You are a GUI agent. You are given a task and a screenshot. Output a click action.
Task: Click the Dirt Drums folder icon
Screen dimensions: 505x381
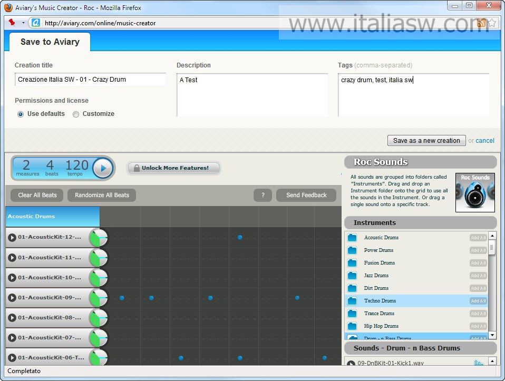click(352, 288)
